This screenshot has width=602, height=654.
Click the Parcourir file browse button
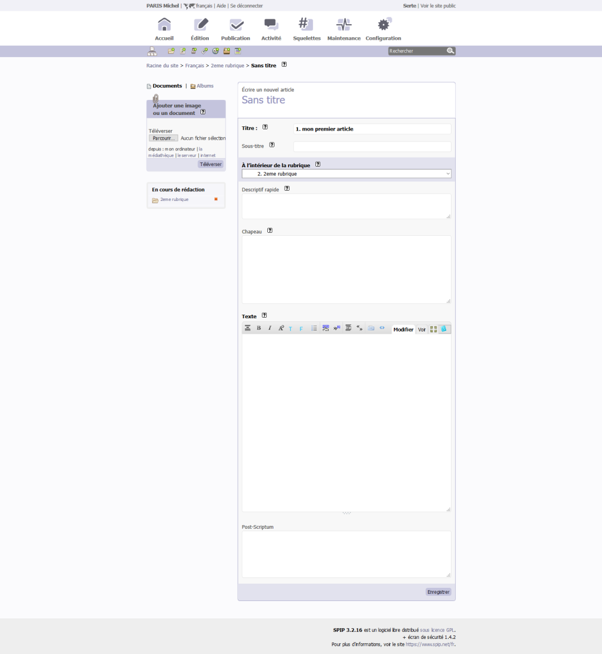[x=163, y=138]
